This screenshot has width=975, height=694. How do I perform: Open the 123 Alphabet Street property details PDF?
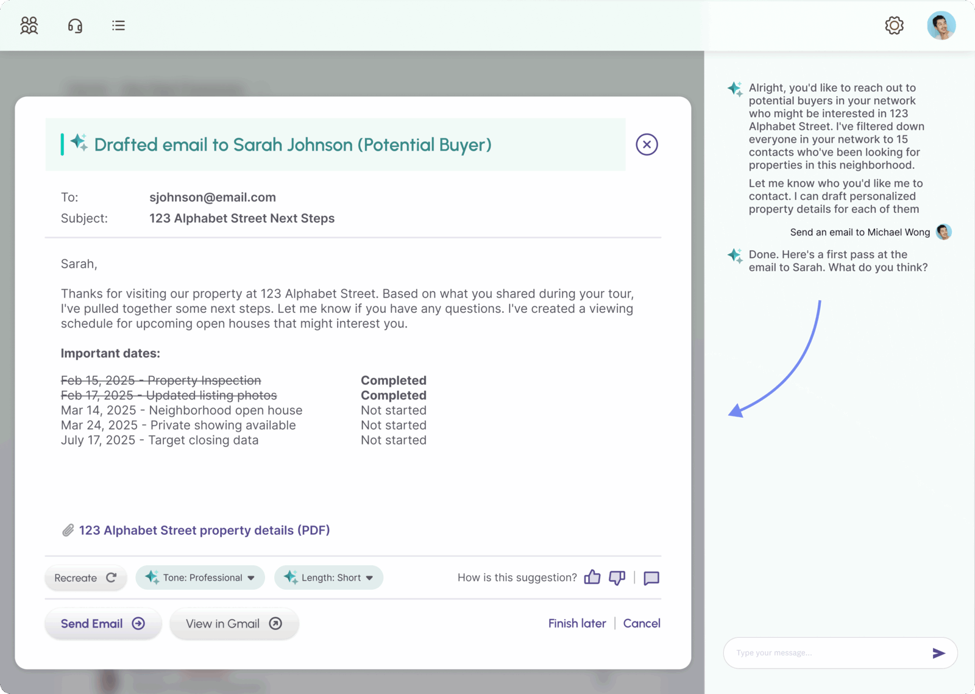click(x=204, y=531)
